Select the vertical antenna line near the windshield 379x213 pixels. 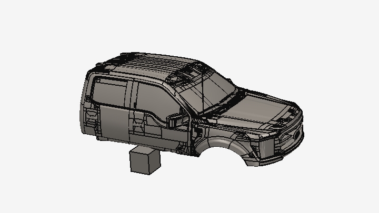point(202,87)
